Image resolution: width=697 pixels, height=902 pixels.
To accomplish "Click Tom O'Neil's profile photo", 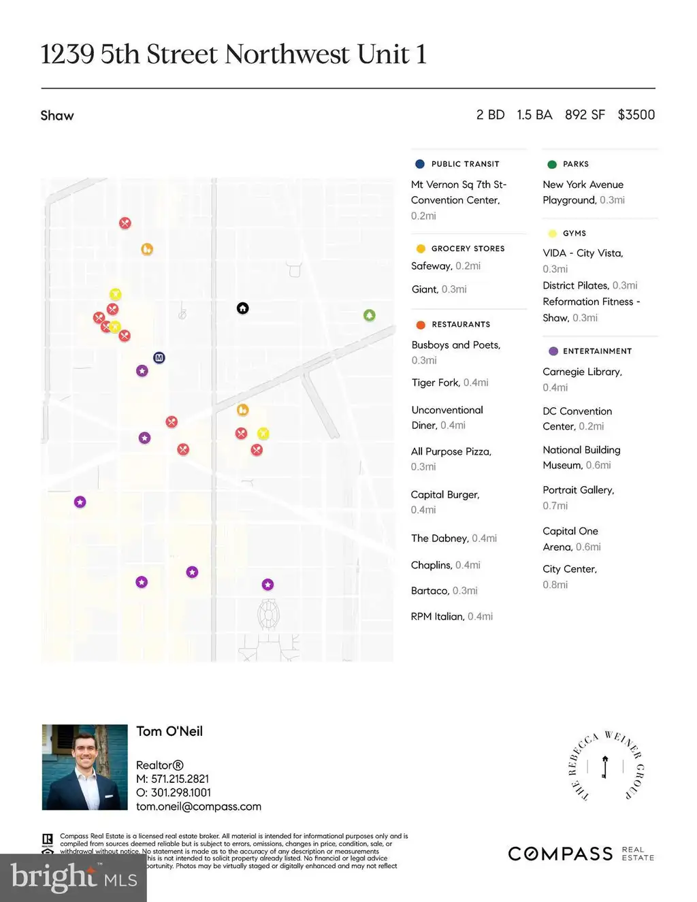I will pyautogui.click(x=84, y=767).
